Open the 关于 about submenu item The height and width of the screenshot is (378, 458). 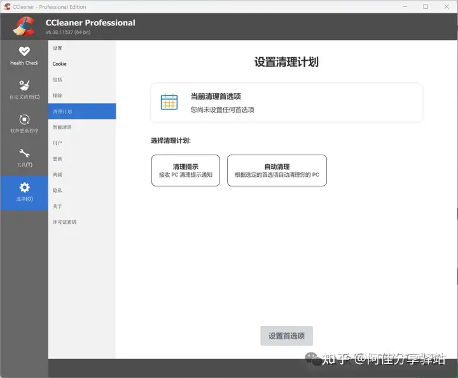click(82, 206)
